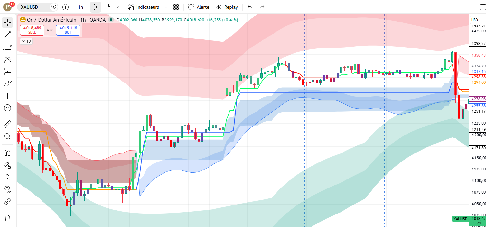Open the XAUUSD symbol search box
This screenshot has height=227, width=486.
tap(37, 7)
